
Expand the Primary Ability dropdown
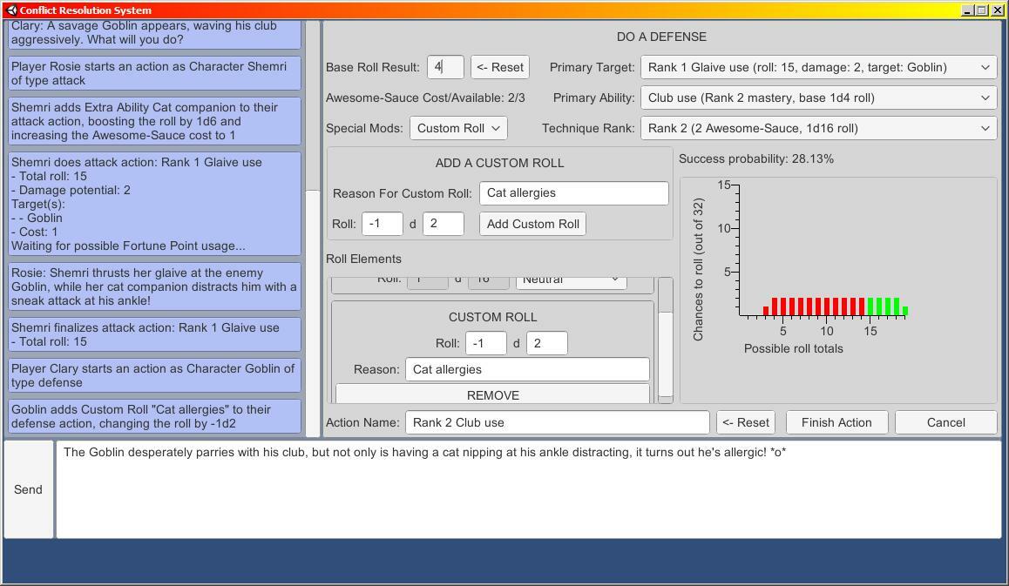click(817, 98)
